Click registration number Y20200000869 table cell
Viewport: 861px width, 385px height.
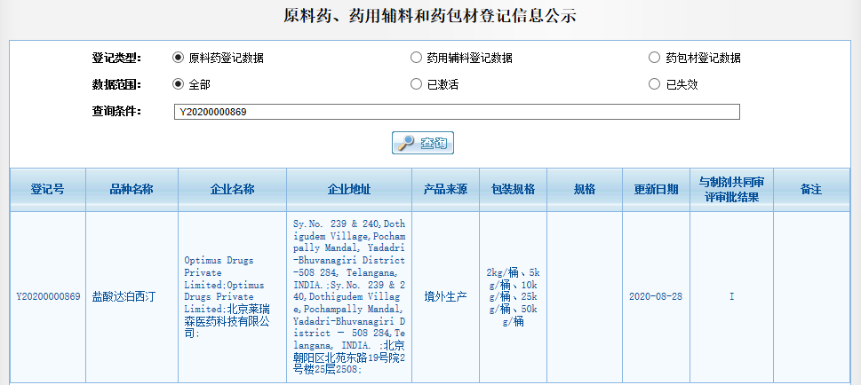48,296
